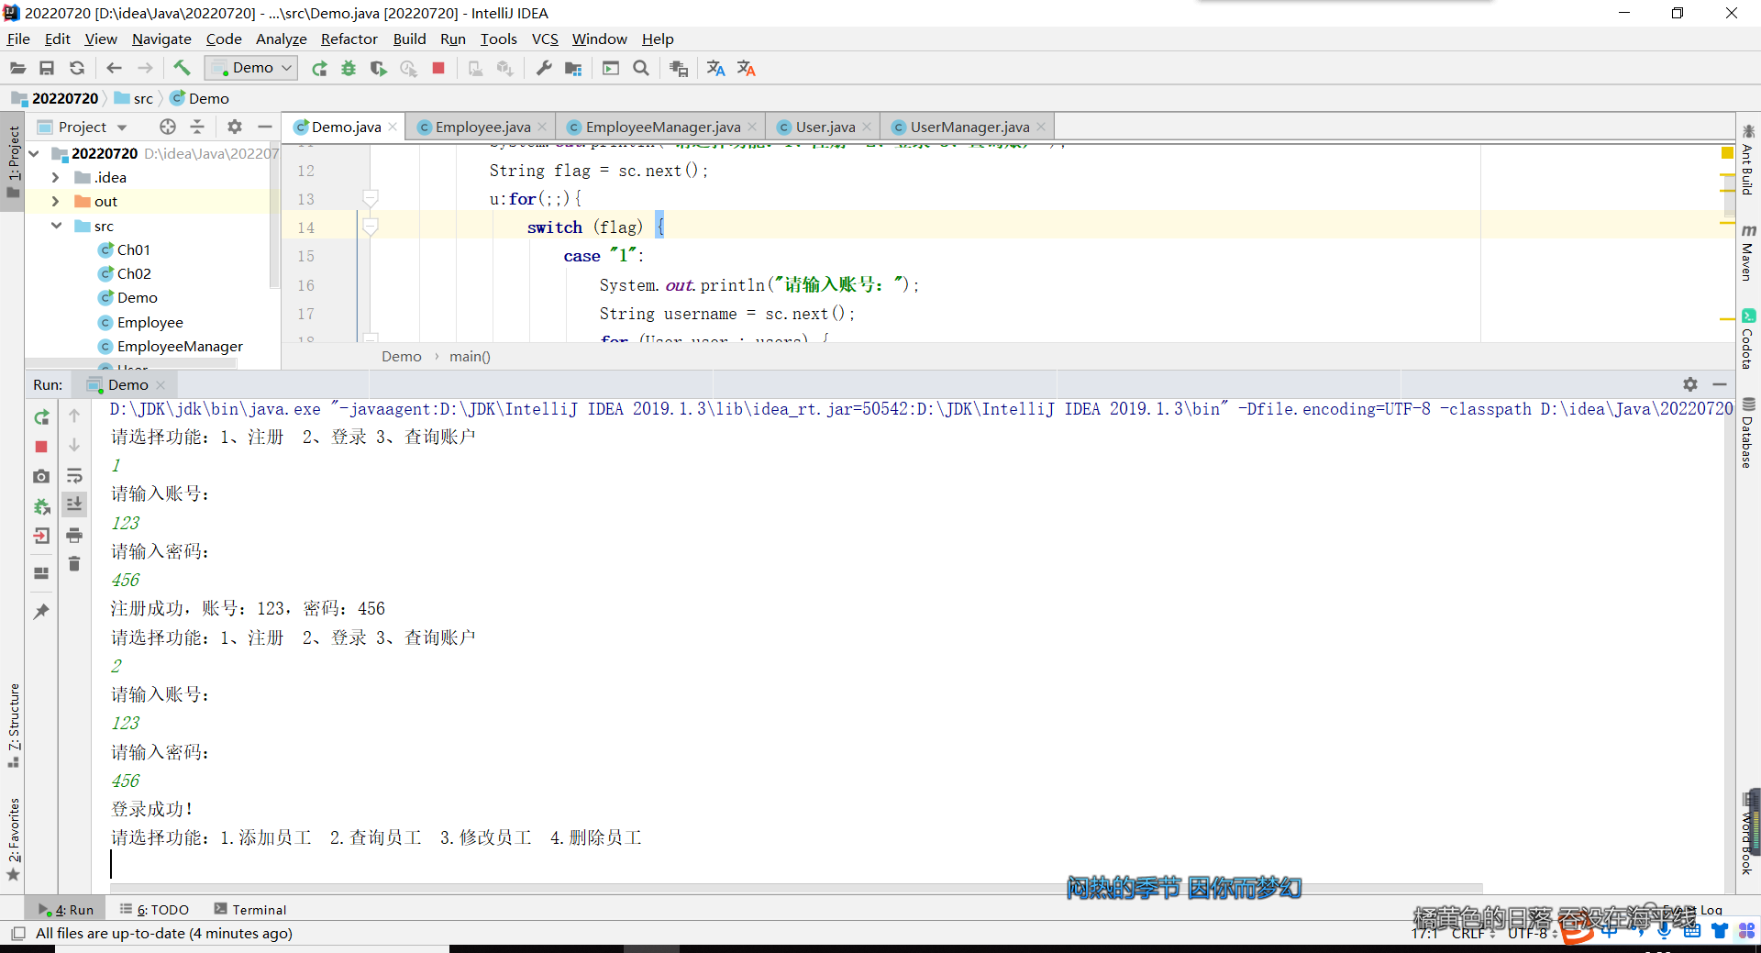Stop the process in the Run panel

point(41,447)
